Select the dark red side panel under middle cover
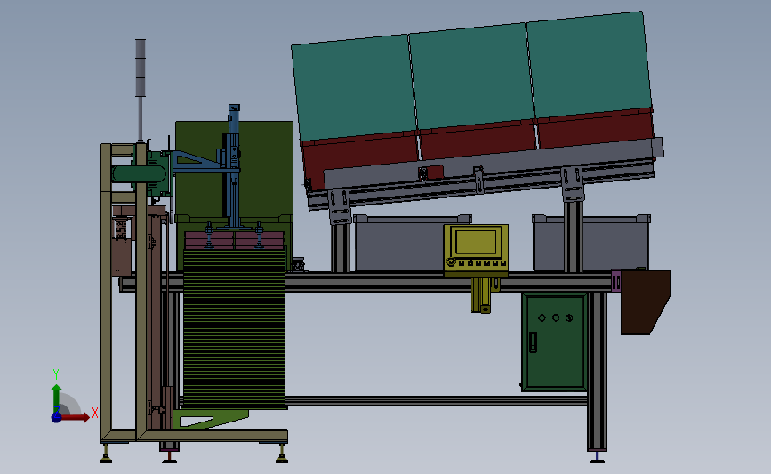This screenshot has width=771, height=474. point(478,140)
